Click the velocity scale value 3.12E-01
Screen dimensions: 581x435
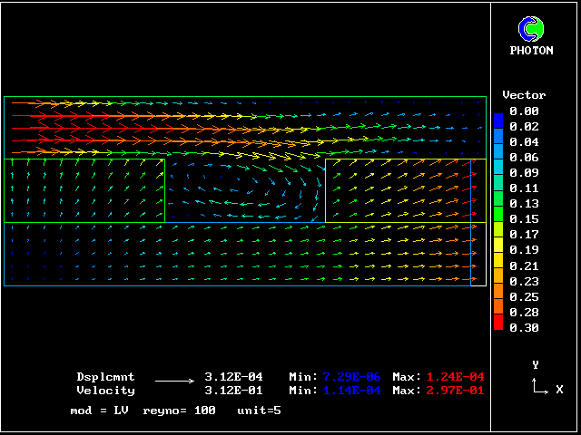[233, 391]
